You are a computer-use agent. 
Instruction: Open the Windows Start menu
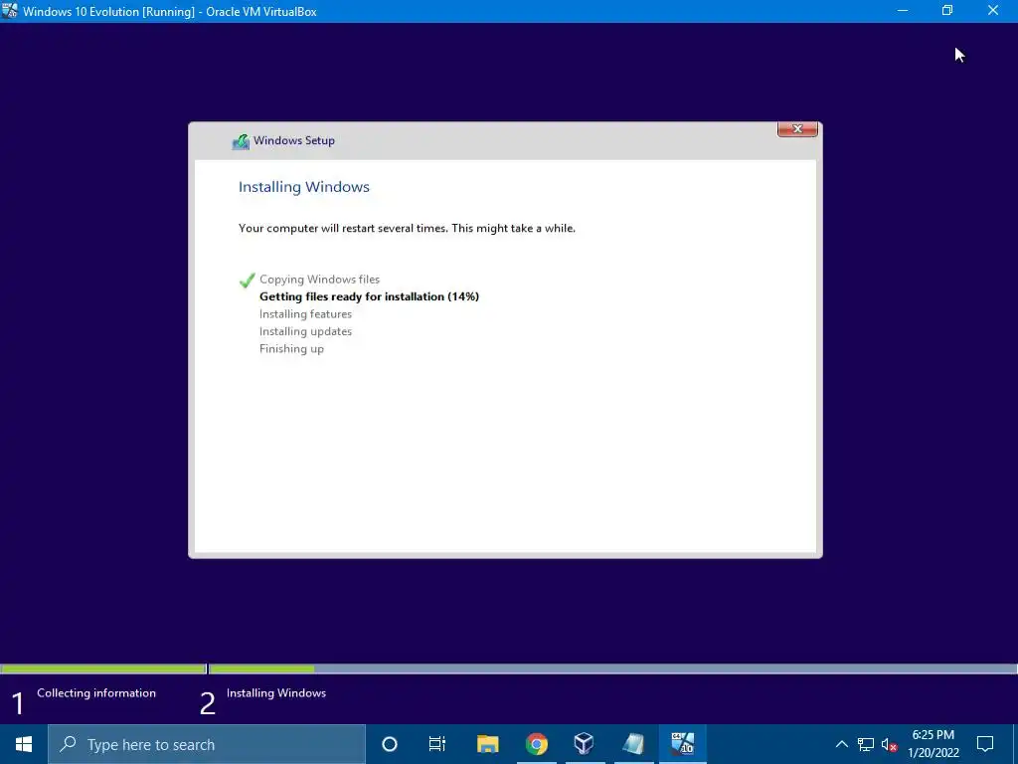tap(24, 744)
